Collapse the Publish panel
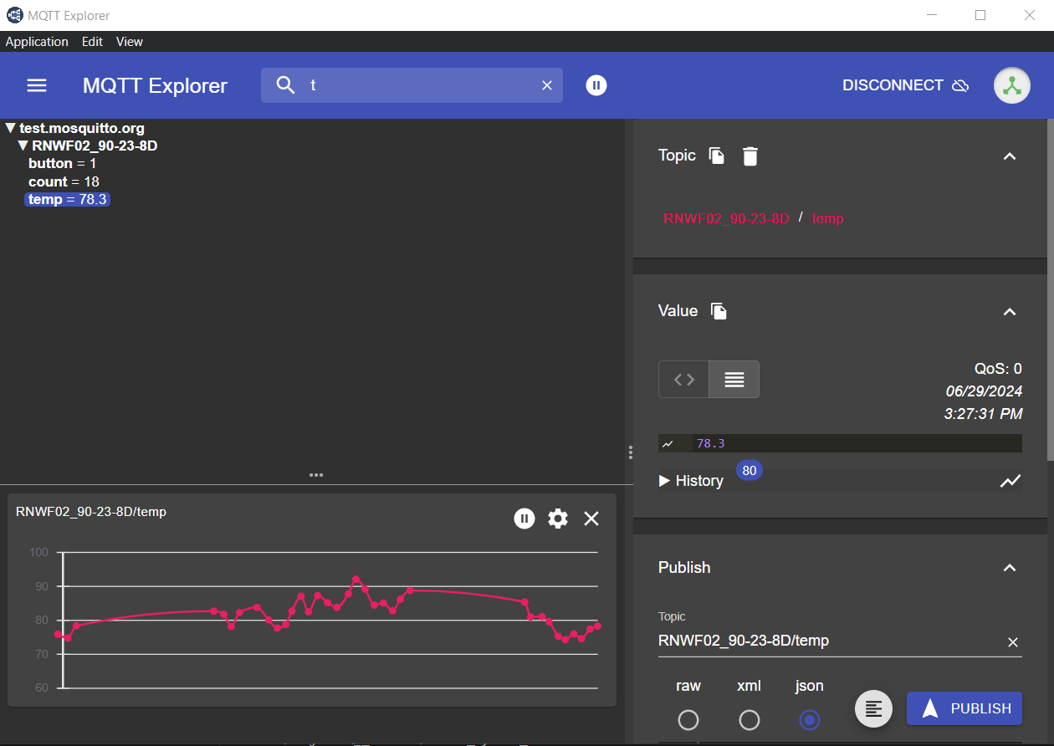Viewport: 1054px width, 746px height. (x=1010, y=568)
